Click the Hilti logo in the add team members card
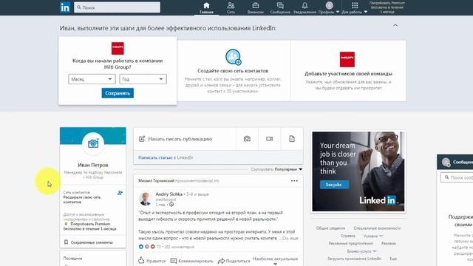The image size is (473, 266). click(x=347, y=59)
